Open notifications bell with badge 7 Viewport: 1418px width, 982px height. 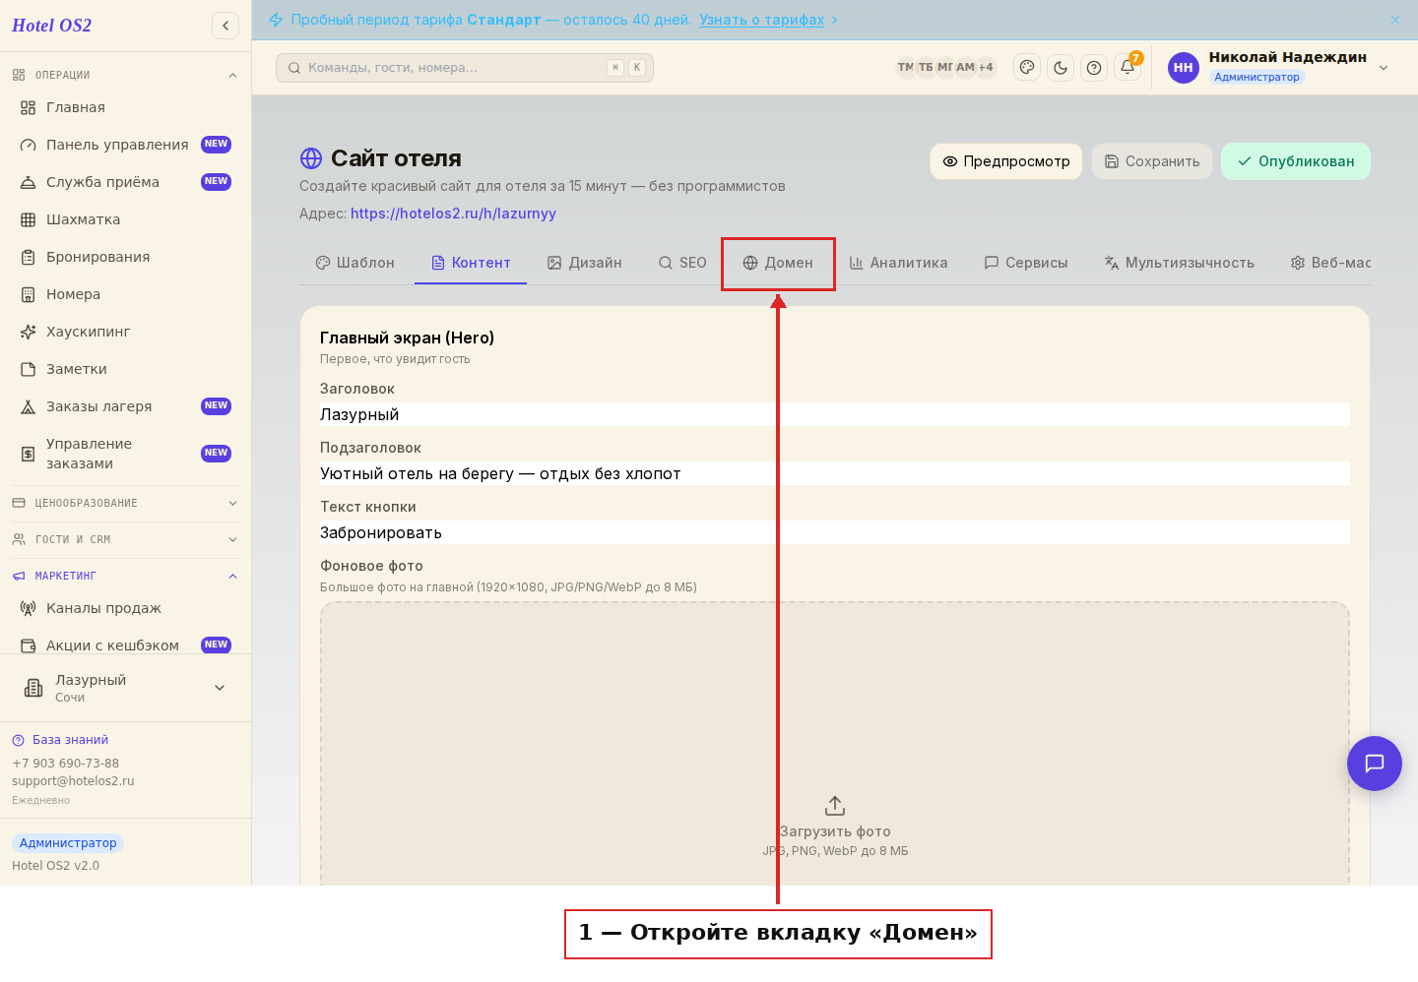[x=1128, y=67]
